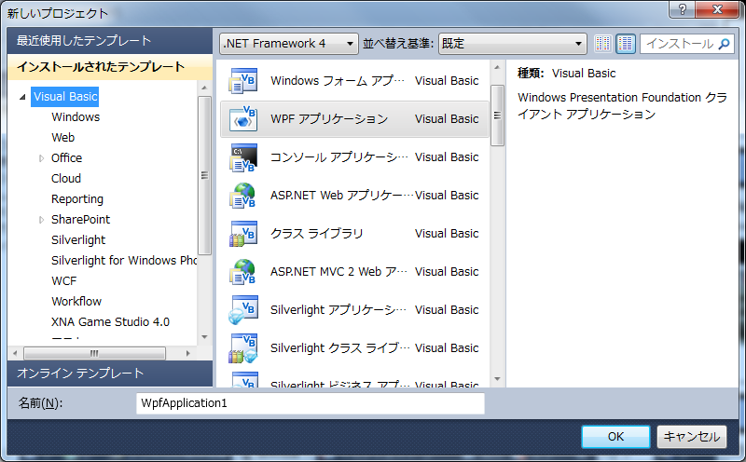Switch to medium icons list view
This screenshot has width=746, height=462.
pyautogui.click(x=626, y=44)
